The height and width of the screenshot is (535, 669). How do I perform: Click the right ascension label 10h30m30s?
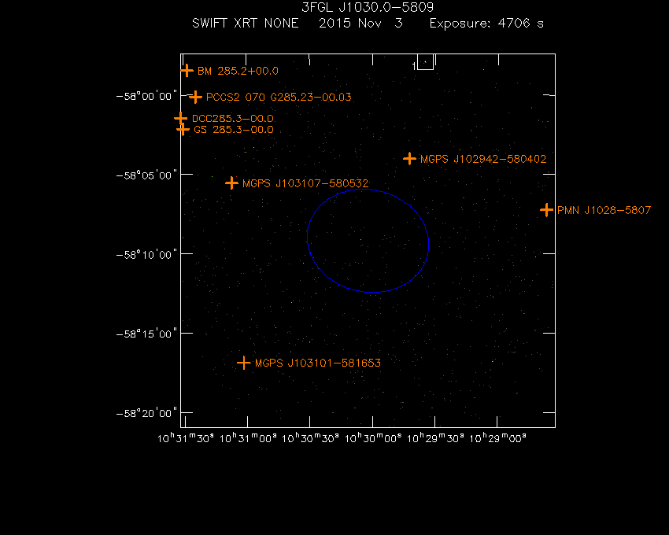[310, 438]
